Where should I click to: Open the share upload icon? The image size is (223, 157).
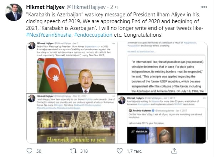click(x=174, y=151)
